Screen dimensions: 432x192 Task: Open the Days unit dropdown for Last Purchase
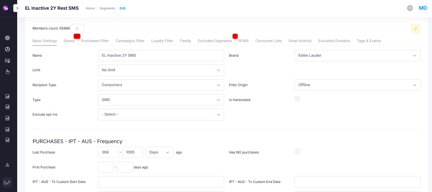pos(160,152)
